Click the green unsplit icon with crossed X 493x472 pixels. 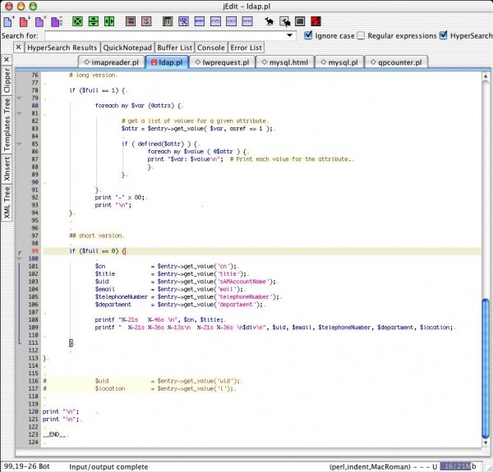click(x=77, y=21)
